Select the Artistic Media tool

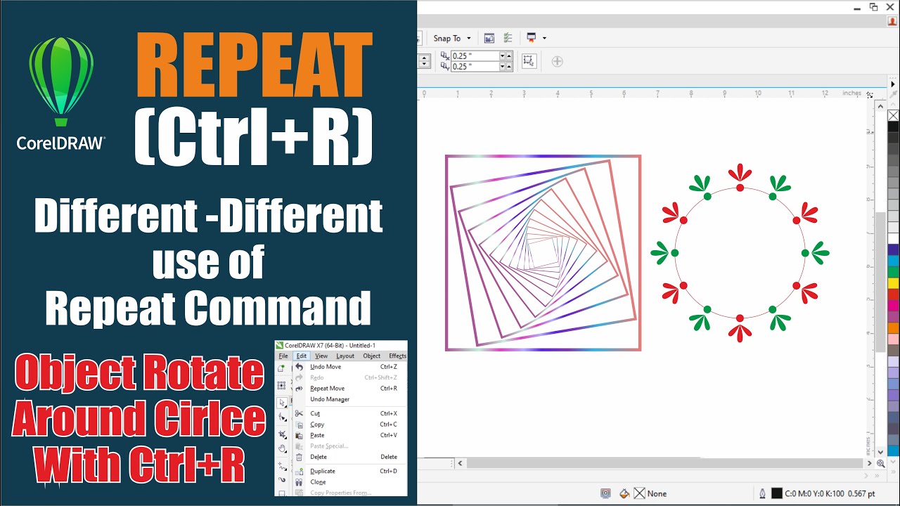(282, 481)
